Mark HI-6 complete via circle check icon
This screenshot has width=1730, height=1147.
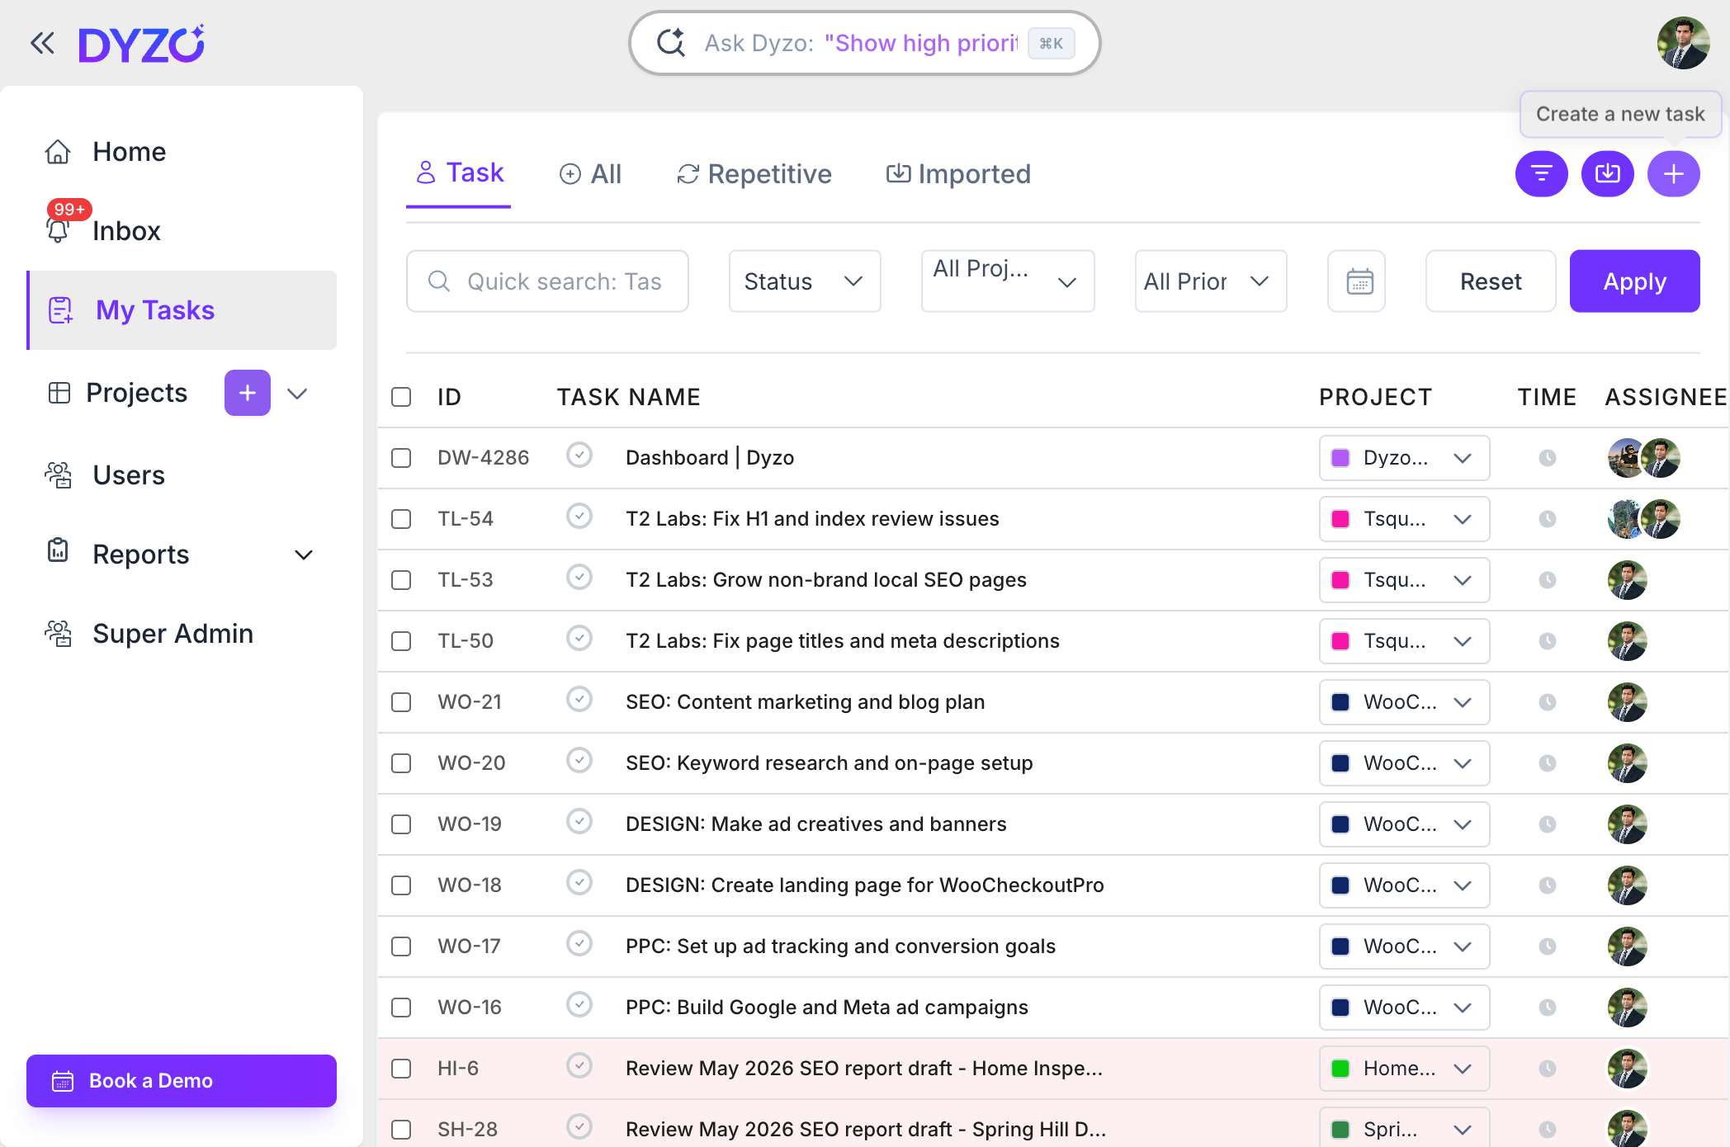[x=579, y=1065]
